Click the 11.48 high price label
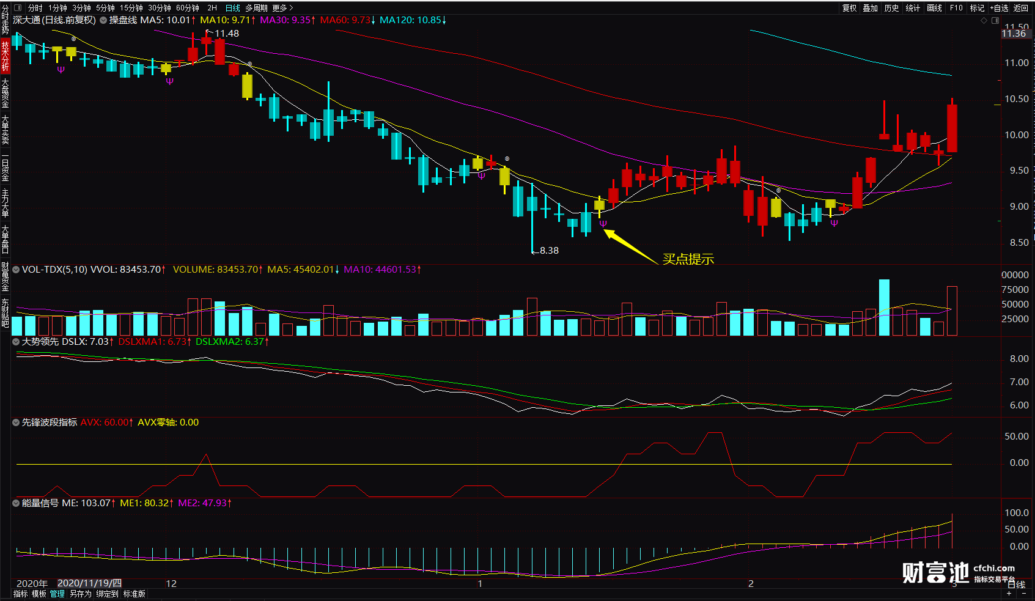This screenshot has width=1035, height=601. point(227,34)
